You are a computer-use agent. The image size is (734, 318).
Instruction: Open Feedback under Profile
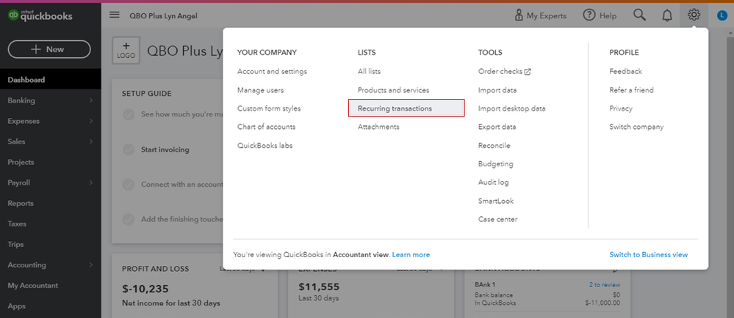click(625, 72)
